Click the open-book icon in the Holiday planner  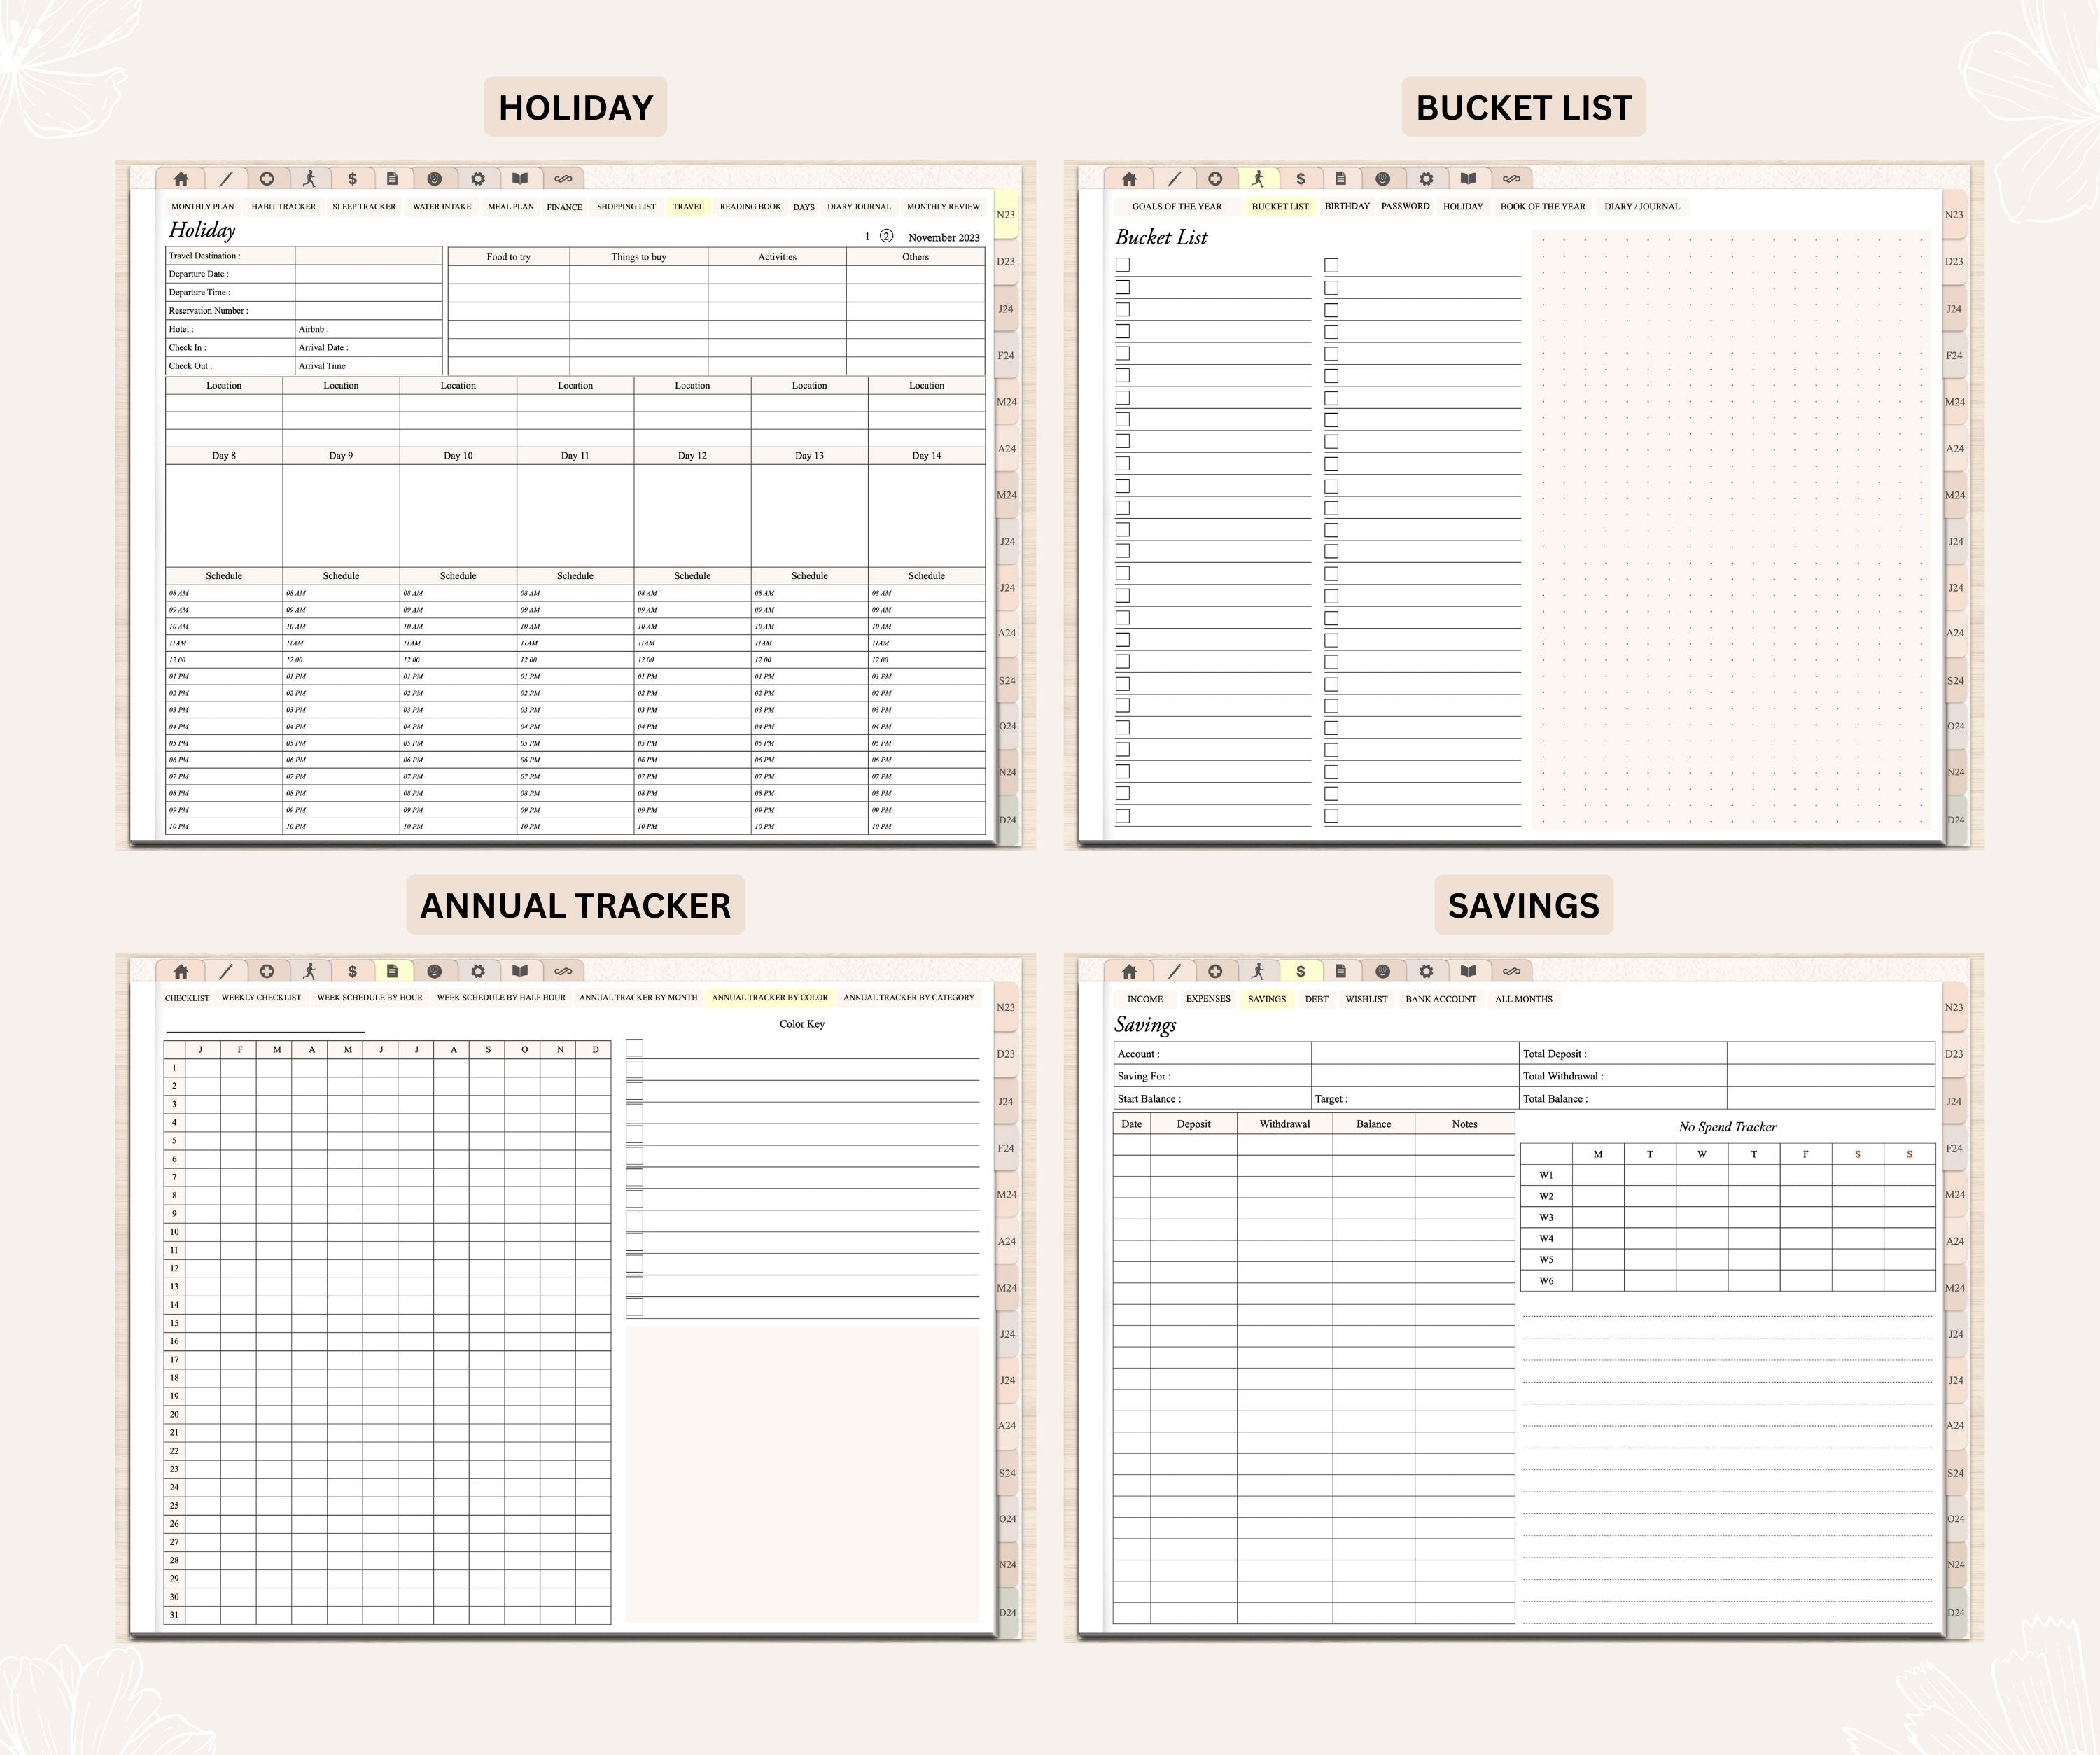click(x=520, y=179)
